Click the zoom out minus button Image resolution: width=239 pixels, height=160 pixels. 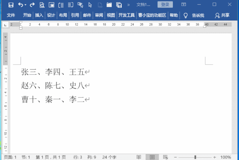176,157
